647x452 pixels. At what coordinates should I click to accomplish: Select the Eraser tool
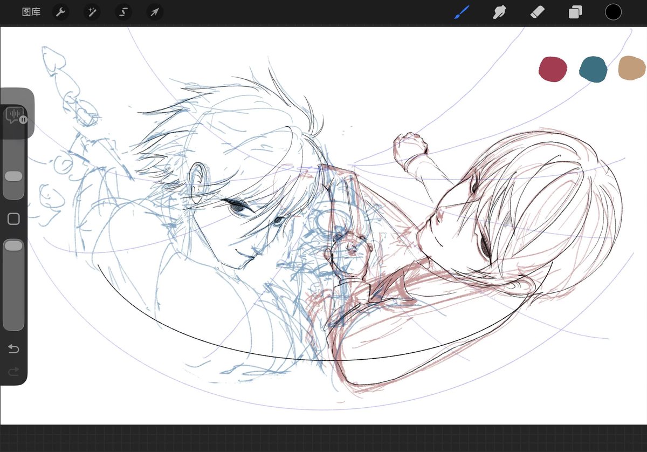click(x=538, y=12)
